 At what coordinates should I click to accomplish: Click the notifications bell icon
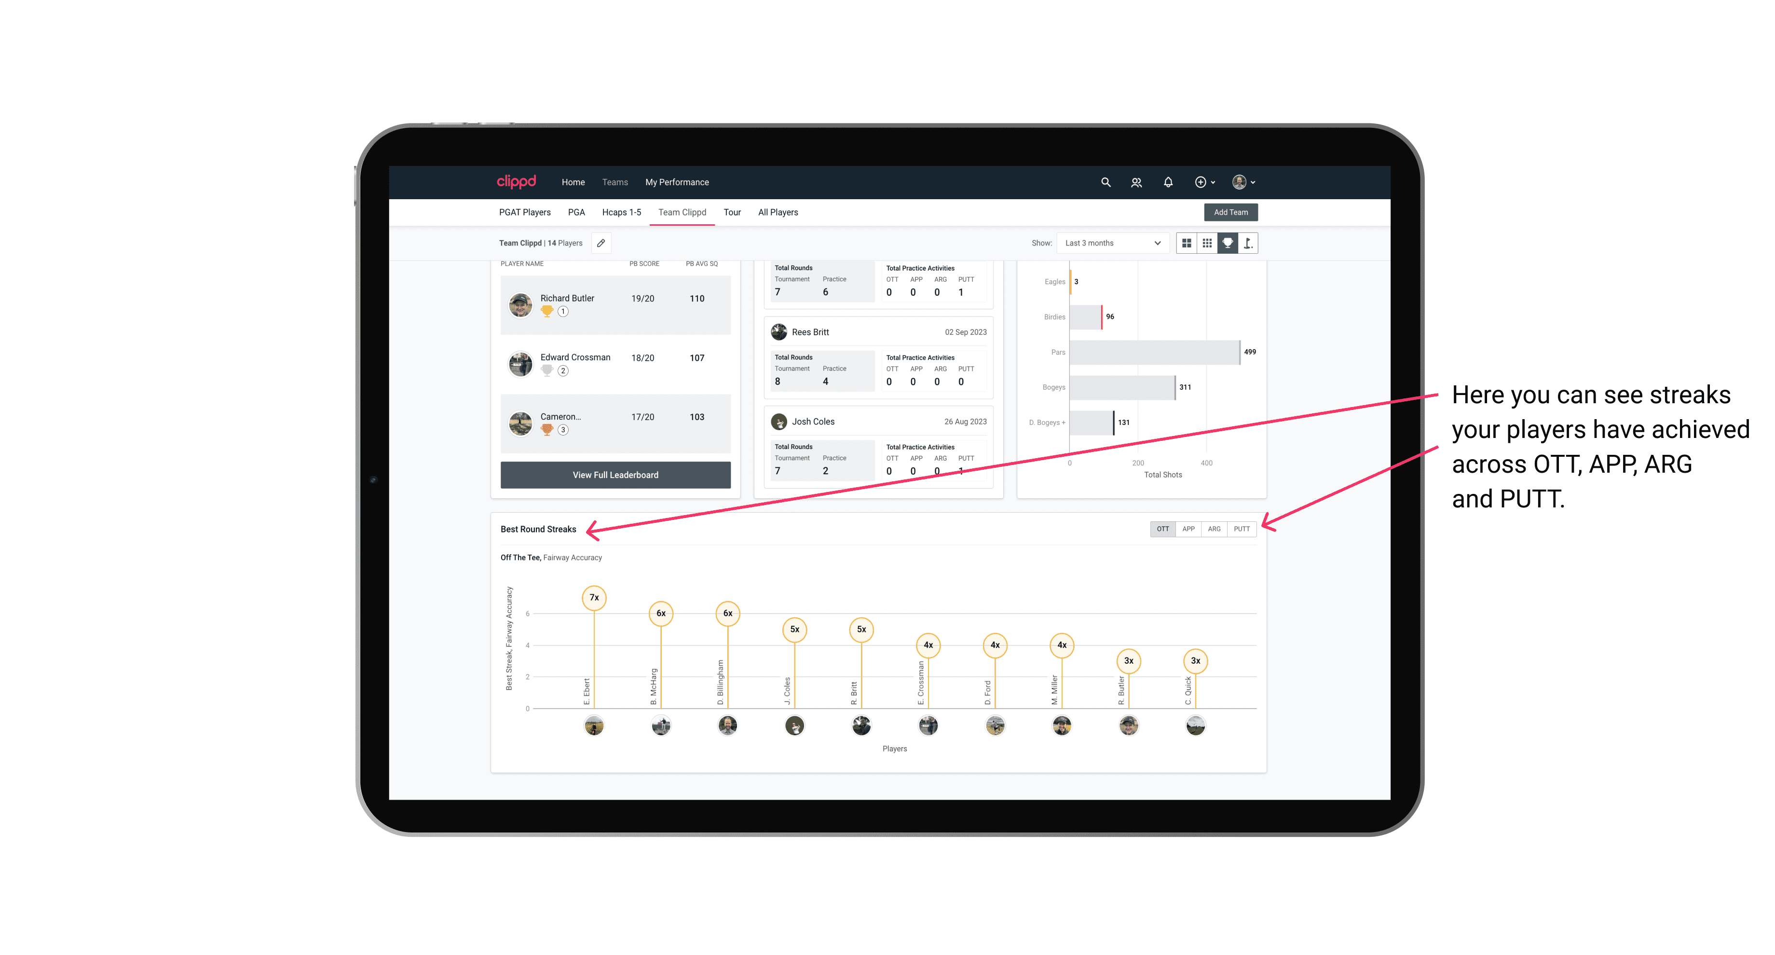(1167, 181)
